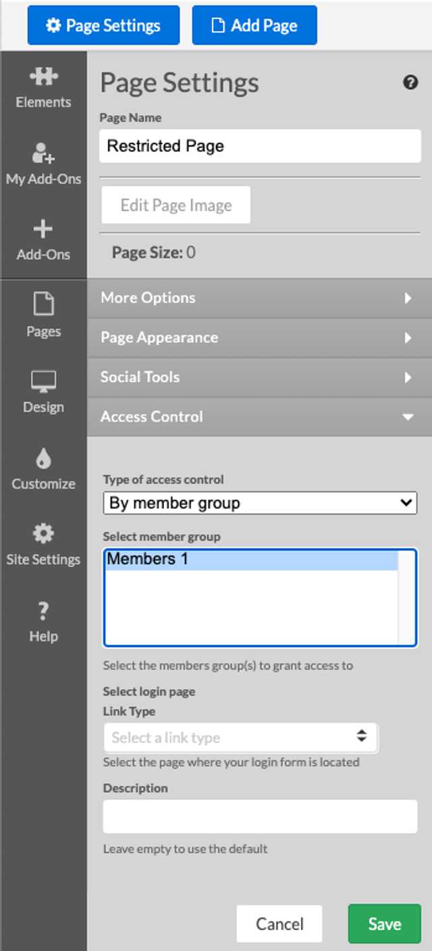
Task: Collapse the Access Control section
Action: 259,417
